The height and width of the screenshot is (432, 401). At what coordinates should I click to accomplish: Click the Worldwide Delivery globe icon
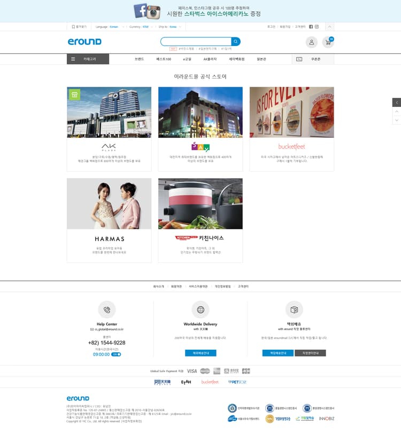[x=200, y=310]
